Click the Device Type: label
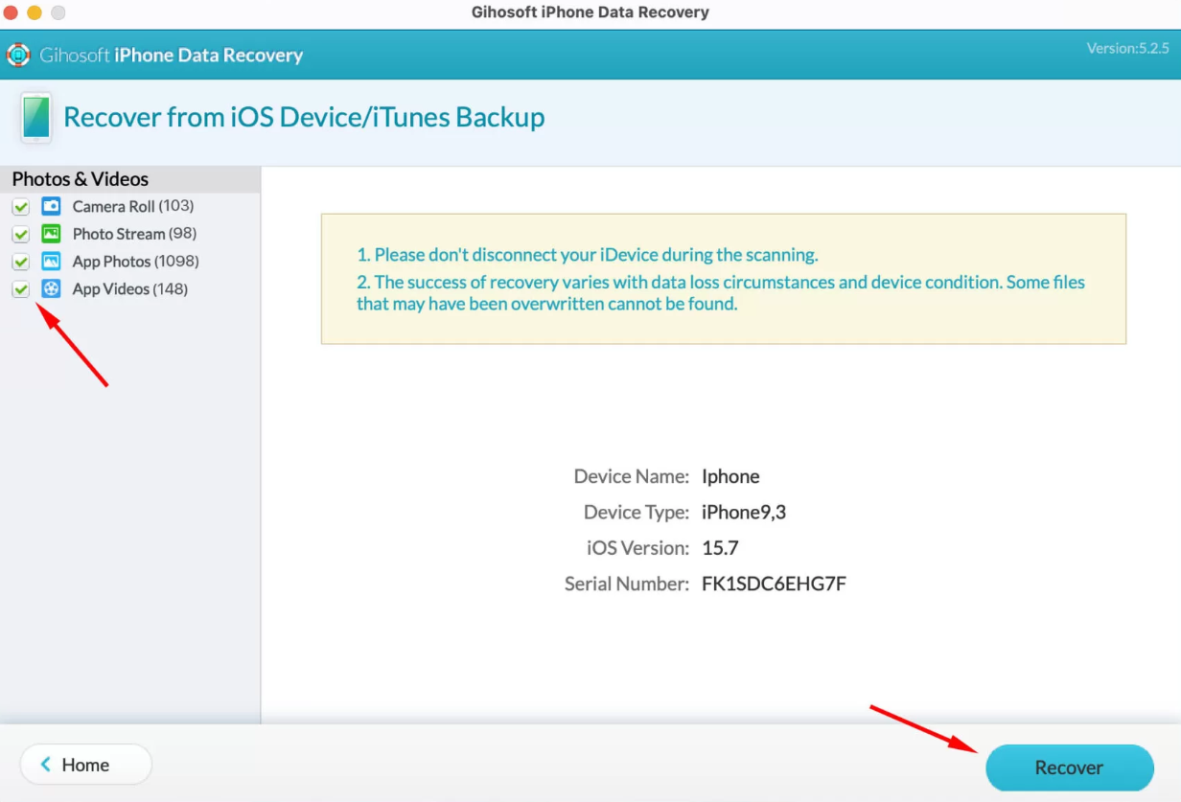1181x802 pixels. [637, 513]
